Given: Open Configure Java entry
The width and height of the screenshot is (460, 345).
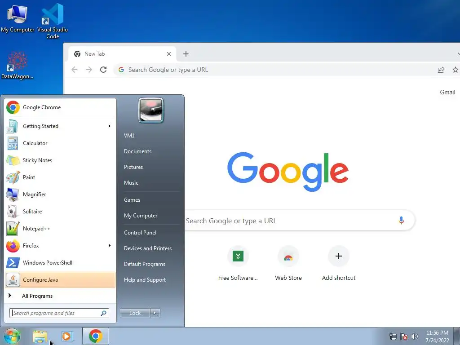Looking at the screenshot, I should (60, 280).
